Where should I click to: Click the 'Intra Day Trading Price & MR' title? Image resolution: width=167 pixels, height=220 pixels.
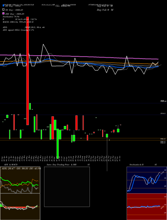pos(61,165)
